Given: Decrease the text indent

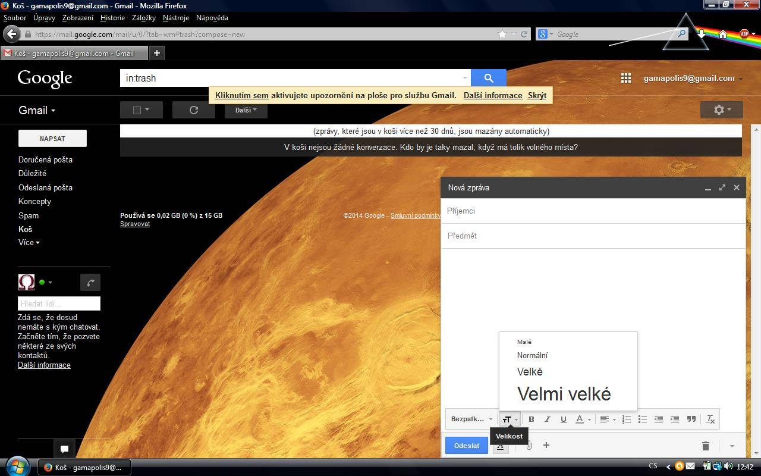Looking at the screenshot, I should (659, 419).
